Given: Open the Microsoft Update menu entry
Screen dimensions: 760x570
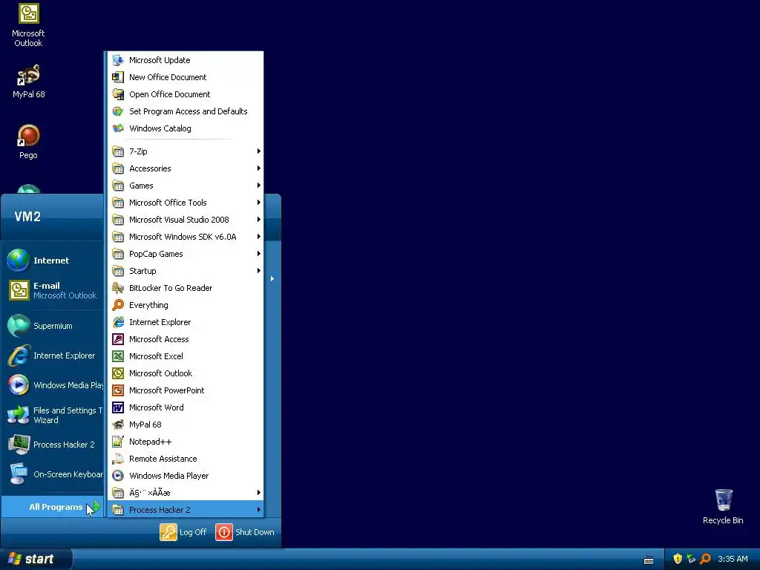Looking at the screenshot, I should [186, 60].
